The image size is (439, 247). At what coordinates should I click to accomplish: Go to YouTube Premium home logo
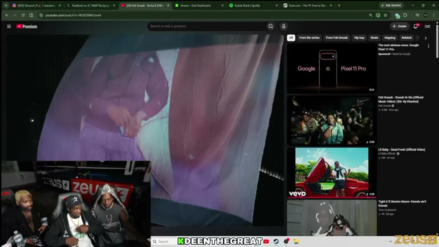click(27, 26)
